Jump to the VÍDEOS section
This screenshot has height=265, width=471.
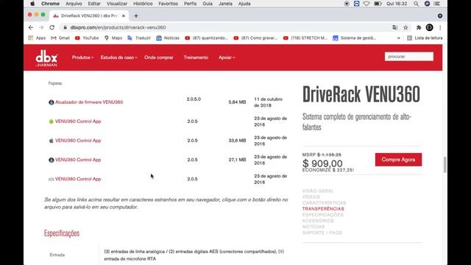(311, 197)
